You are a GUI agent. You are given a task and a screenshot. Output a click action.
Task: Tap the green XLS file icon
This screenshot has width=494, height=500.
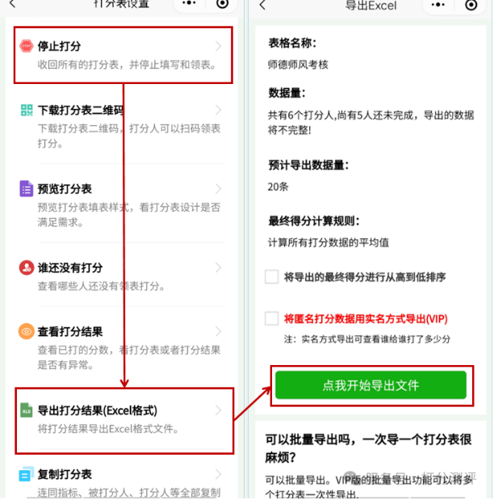click(x=27, y=410)
